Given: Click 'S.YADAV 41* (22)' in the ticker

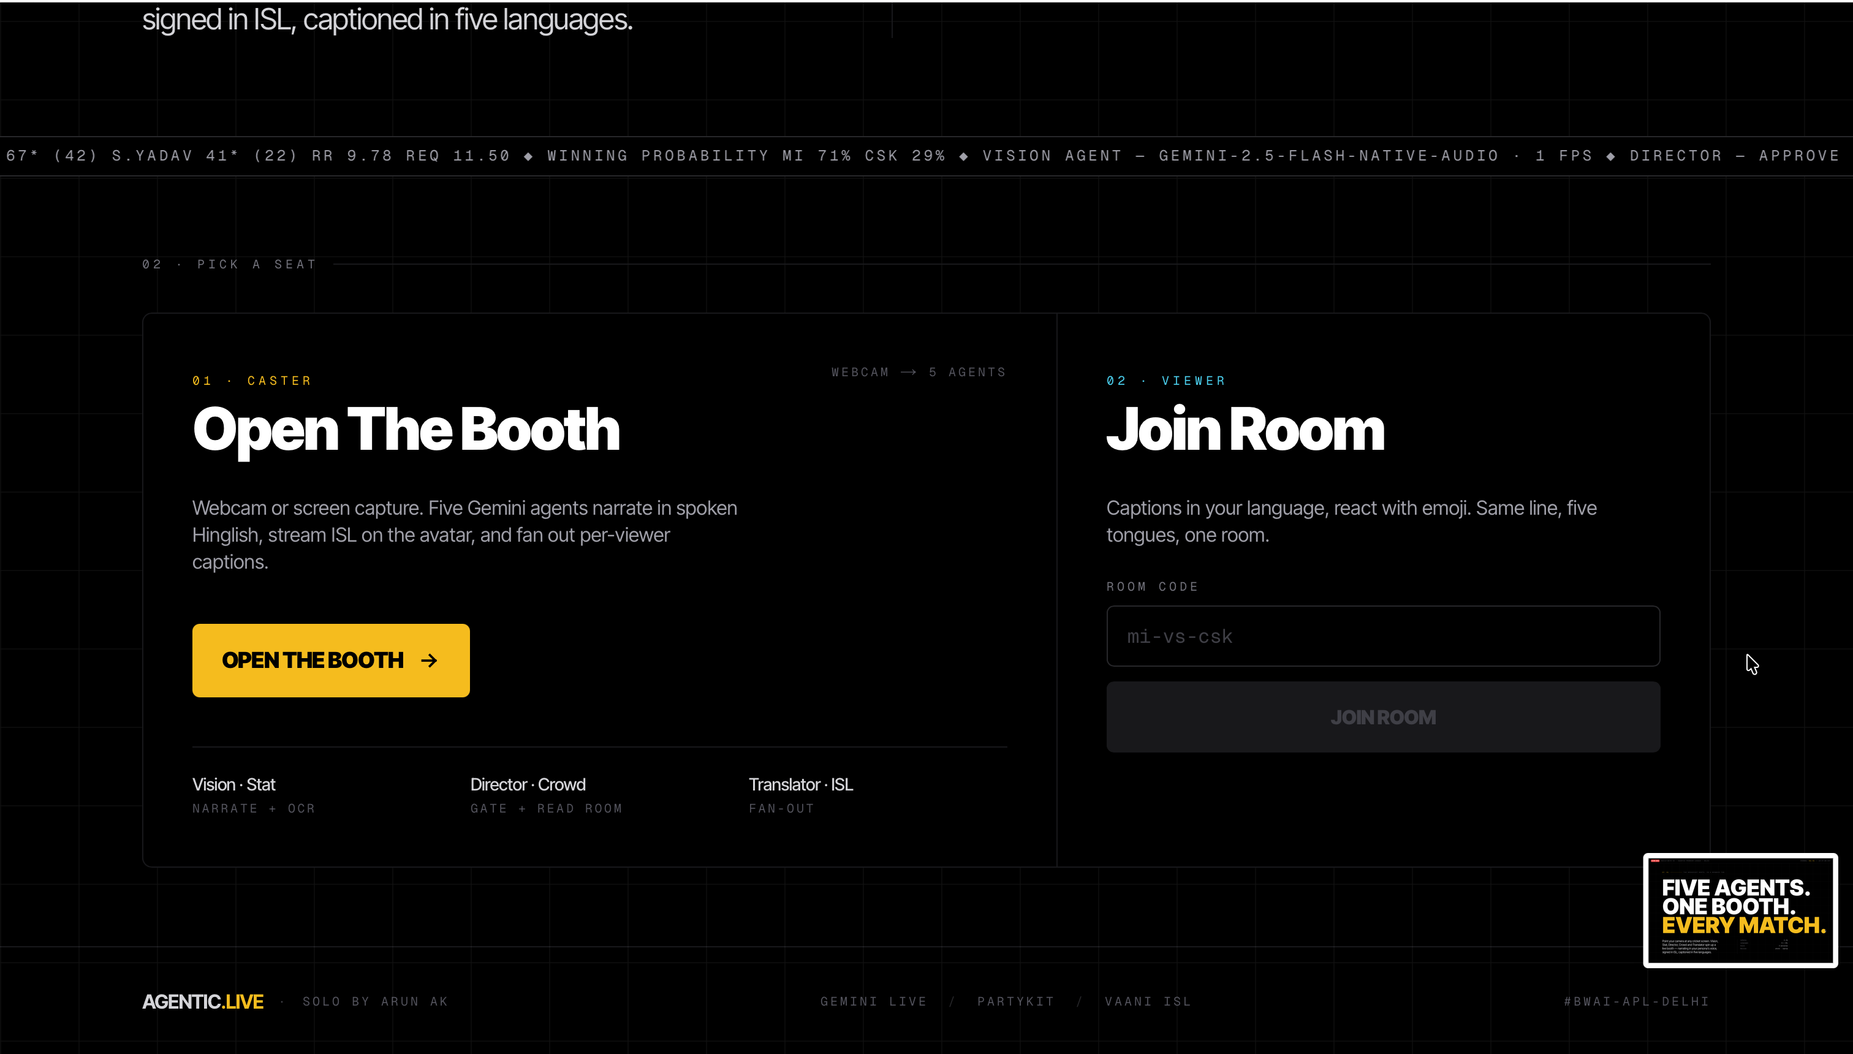Looking at the screenshot, I should (x=205, y=156).
